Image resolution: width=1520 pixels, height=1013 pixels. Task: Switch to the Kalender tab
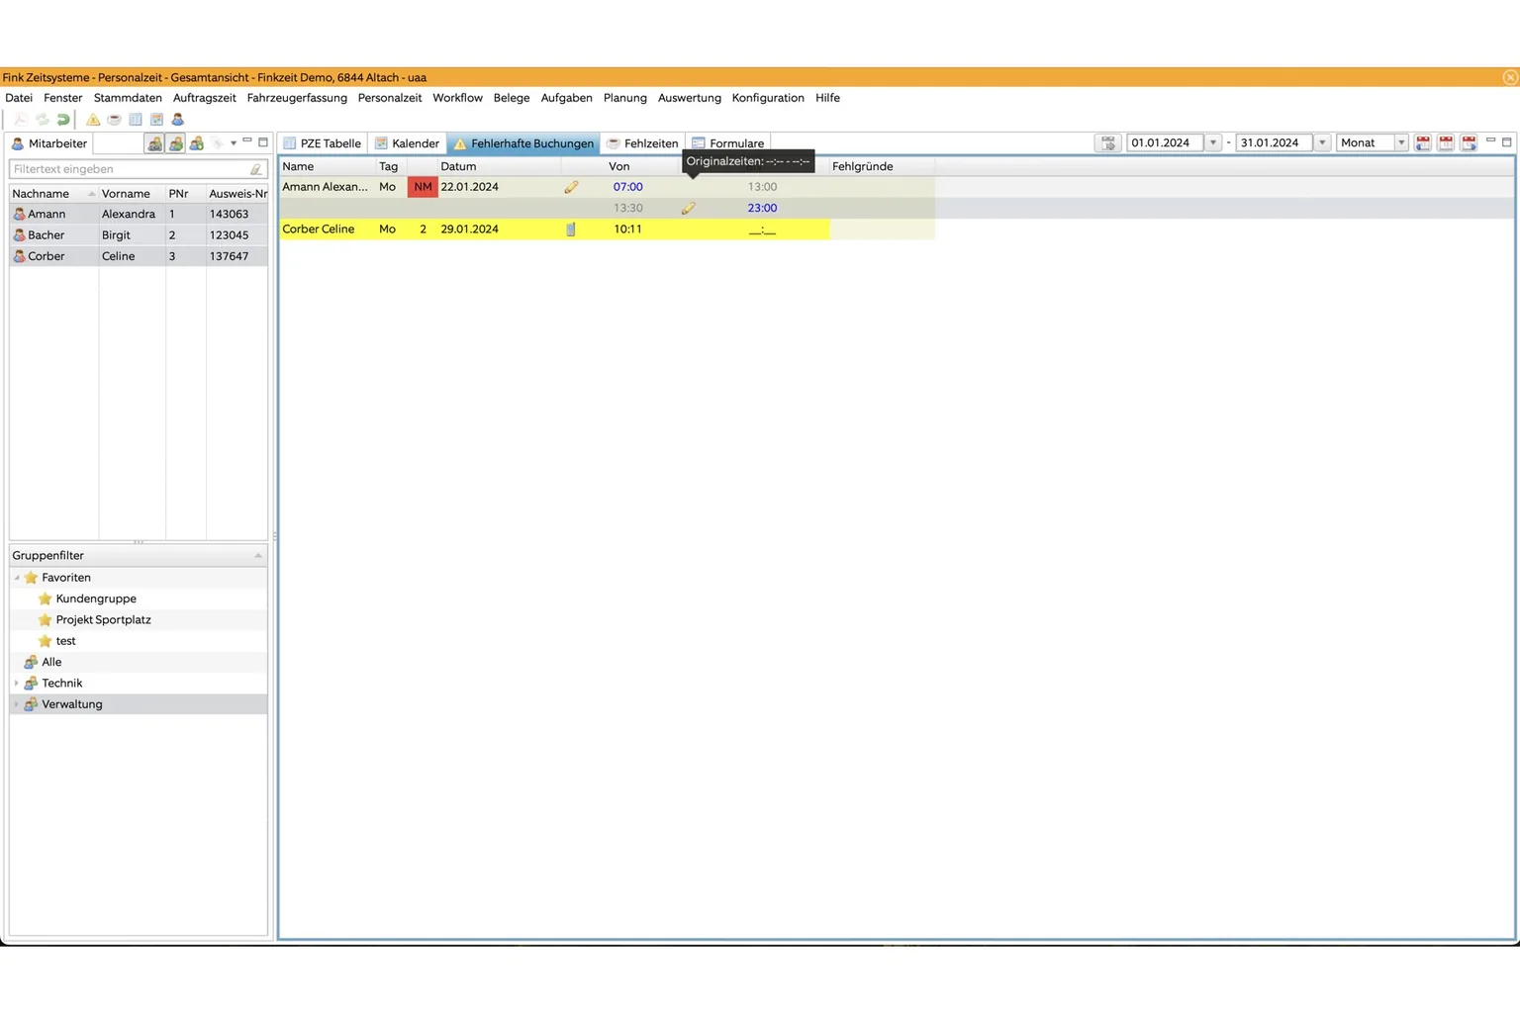pyautogui.click(x=407, y=143)
